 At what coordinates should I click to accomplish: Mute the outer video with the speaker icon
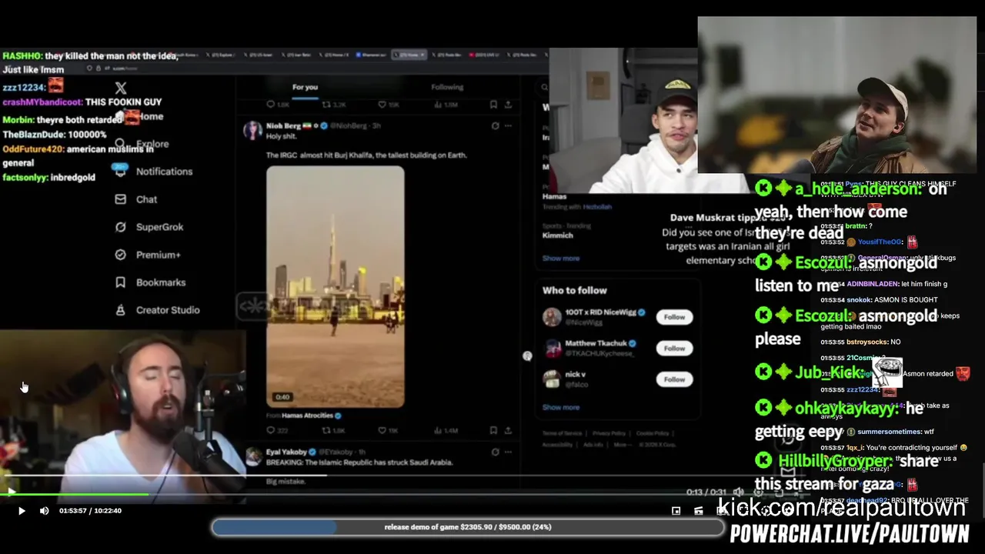coord(44,511)
